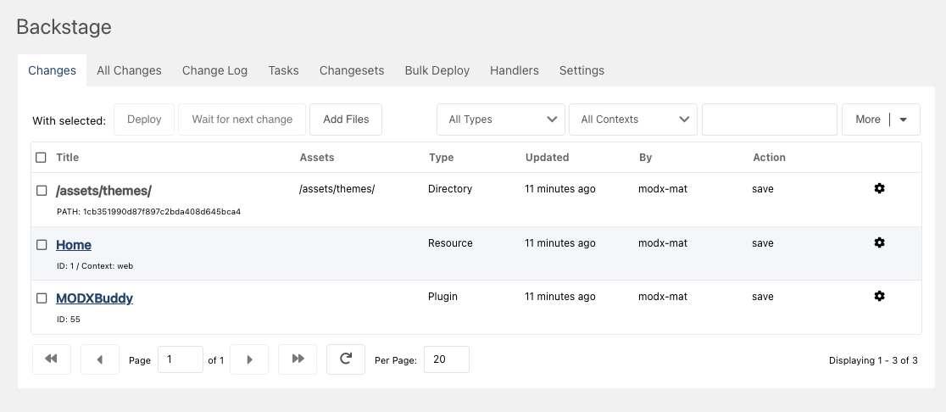The width and height of the screenshot is (946, 412).
Task: Click the Per Page input field
Action: pos(447,359)
